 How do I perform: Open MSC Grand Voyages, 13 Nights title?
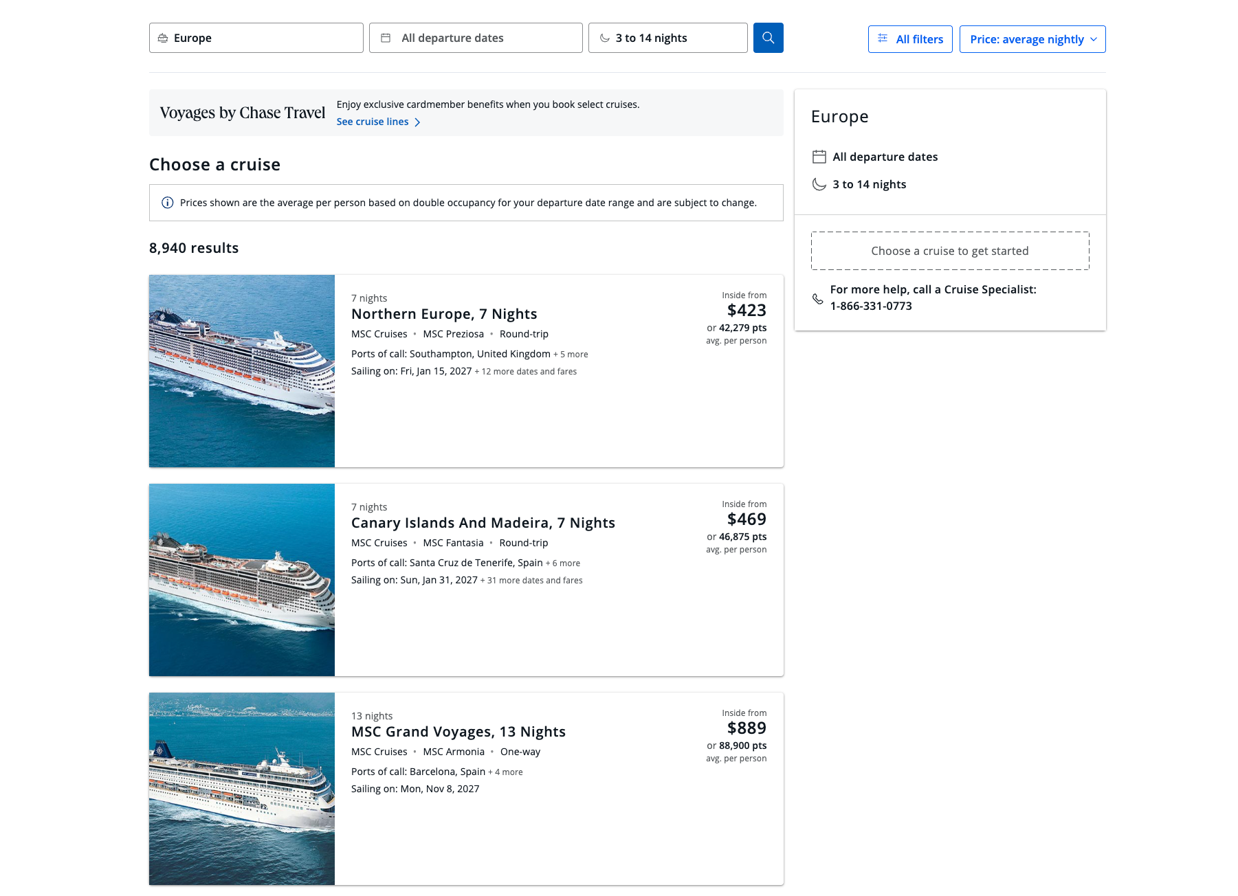pos(458,732)
